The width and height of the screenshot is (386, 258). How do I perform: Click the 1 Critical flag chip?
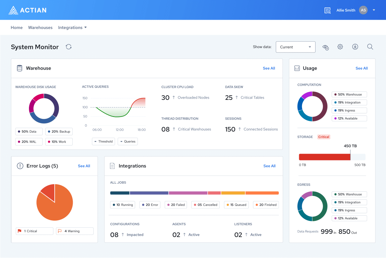click(34, 231)
